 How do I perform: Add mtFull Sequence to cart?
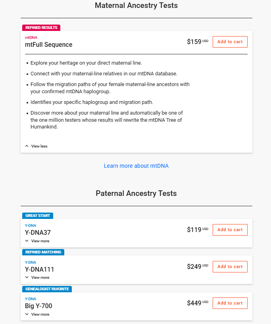pos(230,42)
